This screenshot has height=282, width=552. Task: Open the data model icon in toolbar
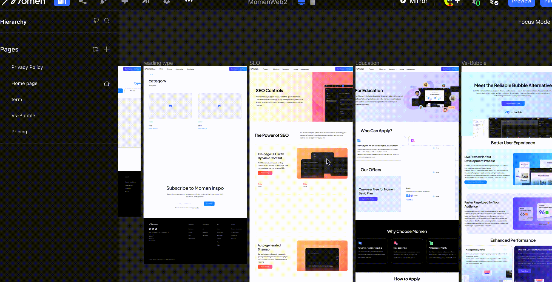pyautogui.click(x=83, y=2)
